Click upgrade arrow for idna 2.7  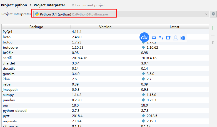(143, 79)
